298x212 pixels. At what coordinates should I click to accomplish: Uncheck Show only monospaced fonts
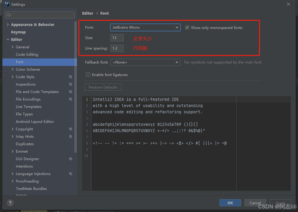point(187,27)
